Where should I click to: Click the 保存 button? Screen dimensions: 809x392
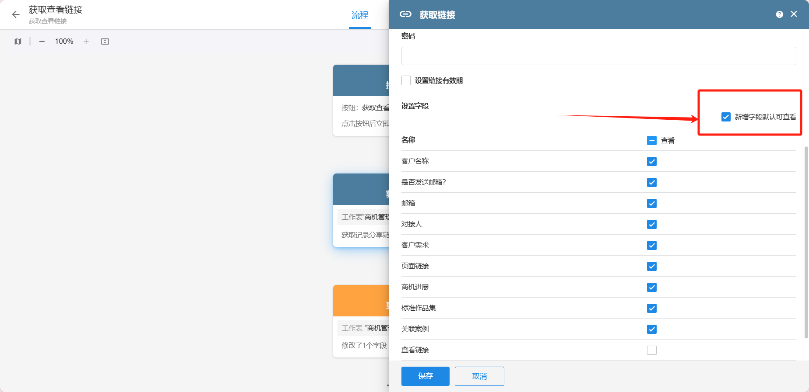[x=425, y=376]
